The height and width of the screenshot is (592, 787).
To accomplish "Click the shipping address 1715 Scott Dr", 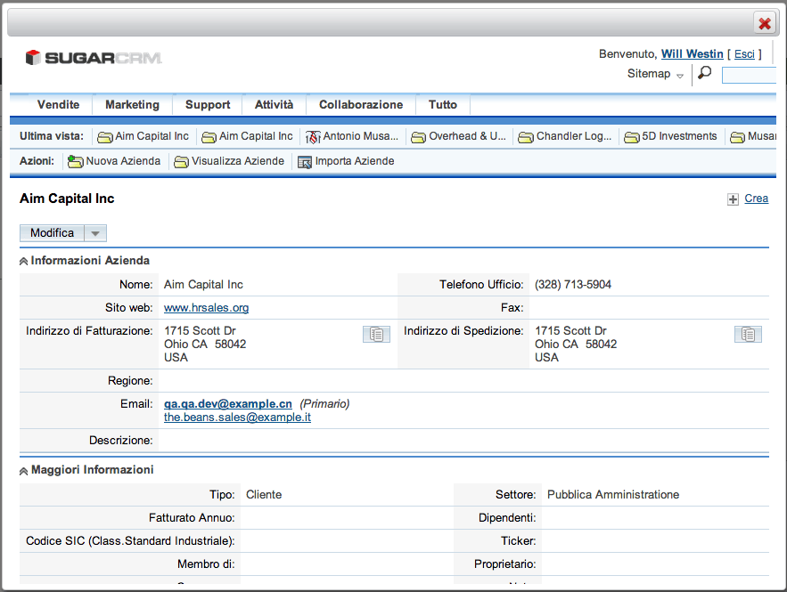I will [x=570, y=331].
